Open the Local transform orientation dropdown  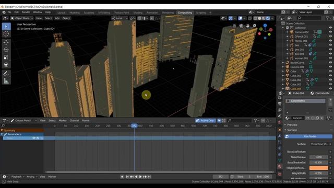120,18
